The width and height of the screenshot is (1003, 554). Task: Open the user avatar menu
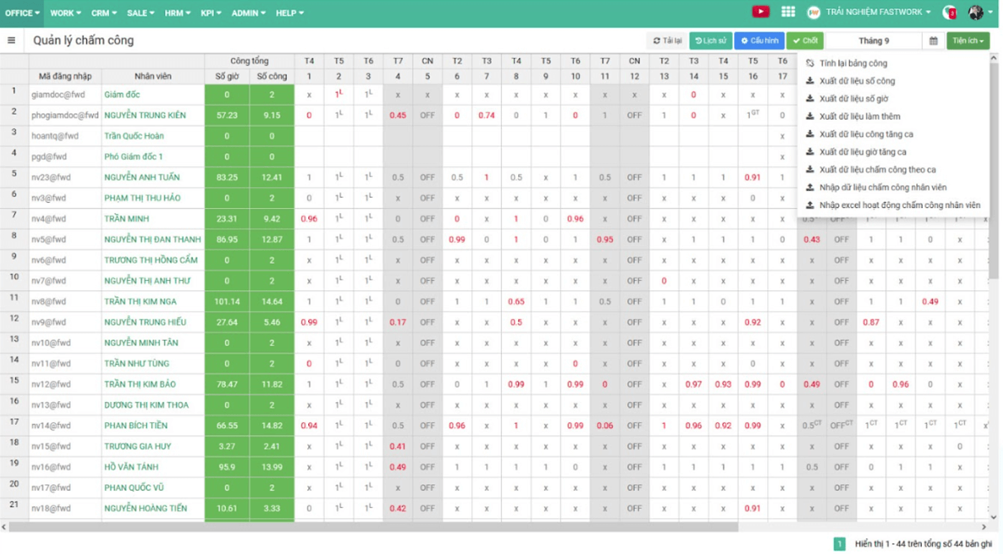pos(976,12)
